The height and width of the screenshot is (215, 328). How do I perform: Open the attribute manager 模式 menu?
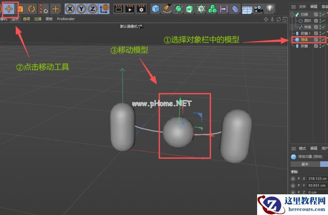302,148
